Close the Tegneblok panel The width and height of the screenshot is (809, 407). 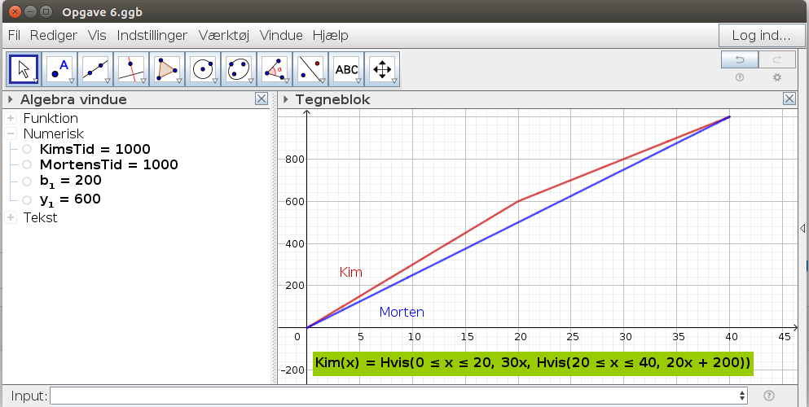[x=789, y=99]
